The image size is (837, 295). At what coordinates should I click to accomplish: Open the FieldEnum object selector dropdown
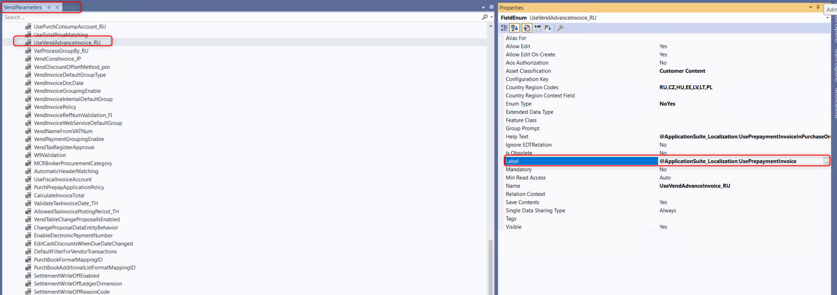click(827, 18)
